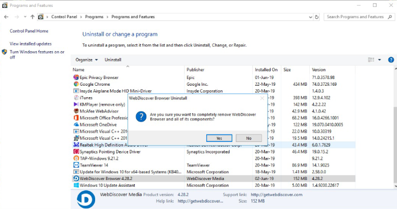Select the KMPlayer icon
397x209 pixels.
[76, 104]
